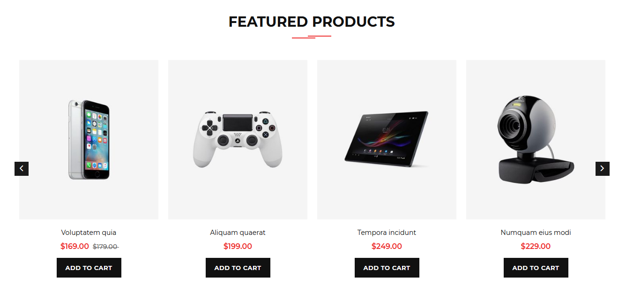Click the $229.00 price of Numquam eius modi
This screenshot has width=626, height=301.
pos(536,246)
